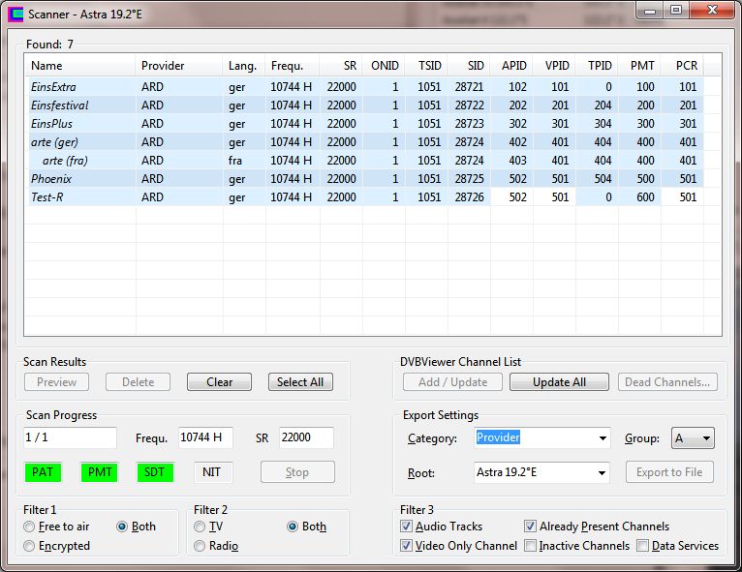The height and width of the screenshot is (572, 742).
Task: Click the green PAT status indicator
Action: (x=43, y=472)
